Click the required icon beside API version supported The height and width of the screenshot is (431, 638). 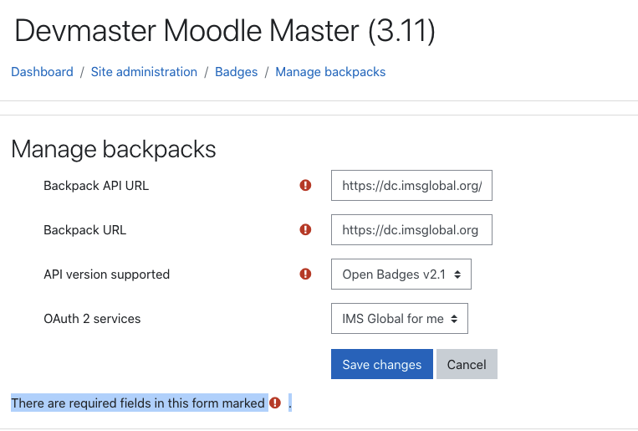(x=305, y=275)
